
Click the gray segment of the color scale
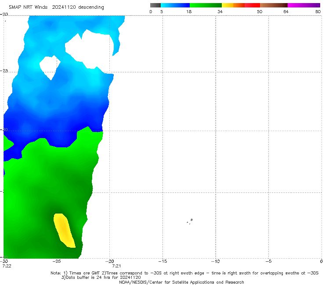pyautogui.click(x=155, y=5)
